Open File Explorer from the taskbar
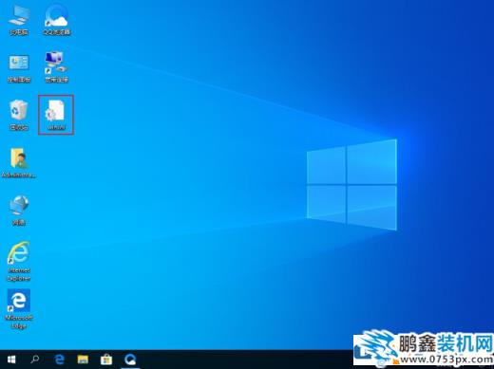 [x=83, y=360]
